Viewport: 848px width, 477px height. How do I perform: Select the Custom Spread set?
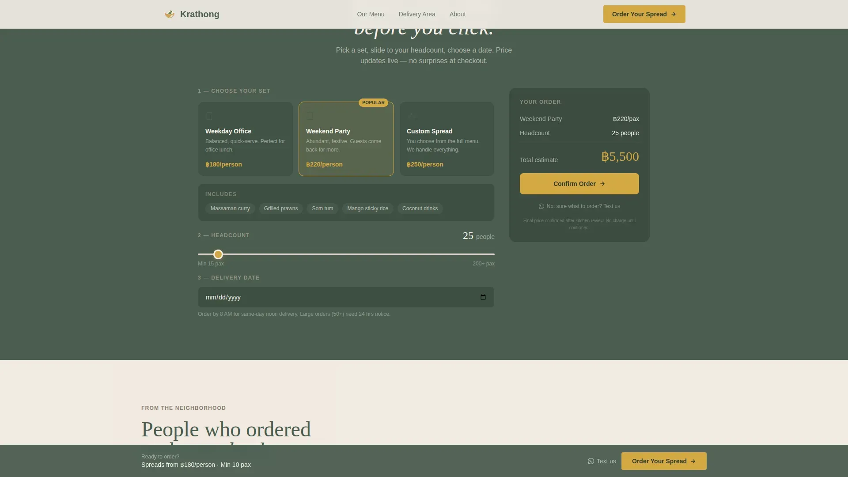[447, 139]
